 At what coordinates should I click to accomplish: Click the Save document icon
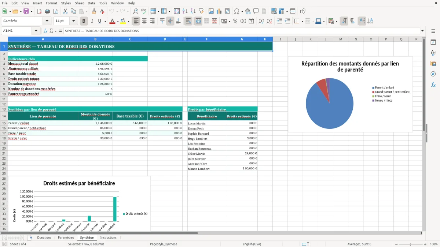click(26, 11)
